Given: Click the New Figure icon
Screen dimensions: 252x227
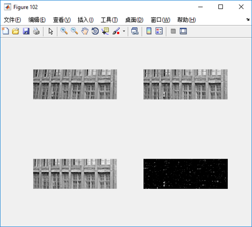Looking at the screenshot, I should (5, 31).
